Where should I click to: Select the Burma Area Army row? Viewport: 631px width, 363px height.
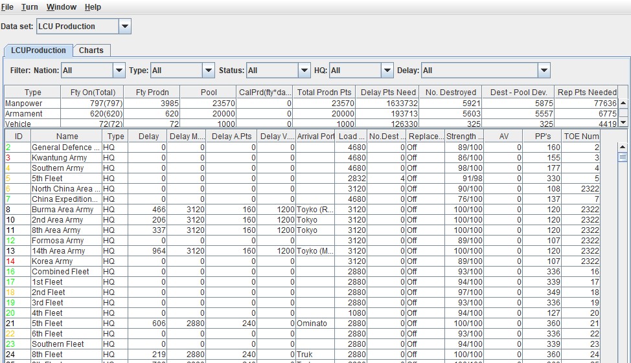pyautogui.click(x=303, y=210)
